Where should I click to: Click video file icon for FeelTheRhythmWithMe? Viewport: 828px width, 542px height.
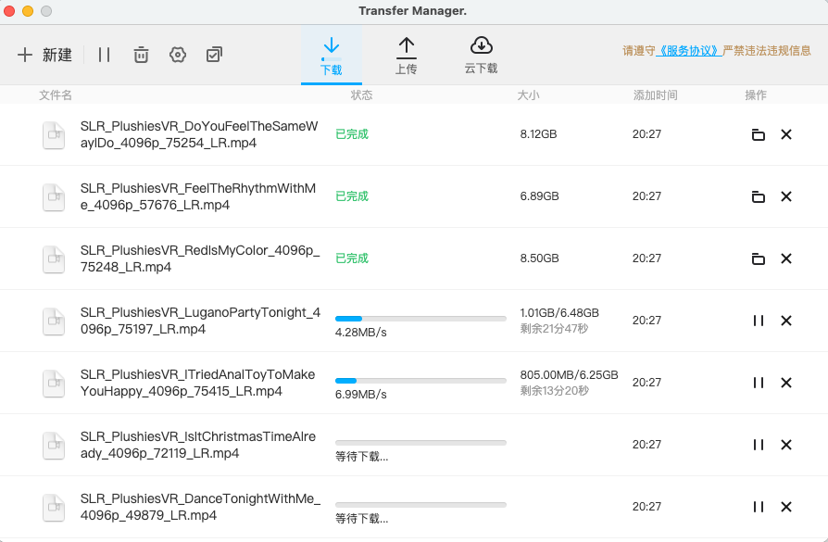pos(54,197)
